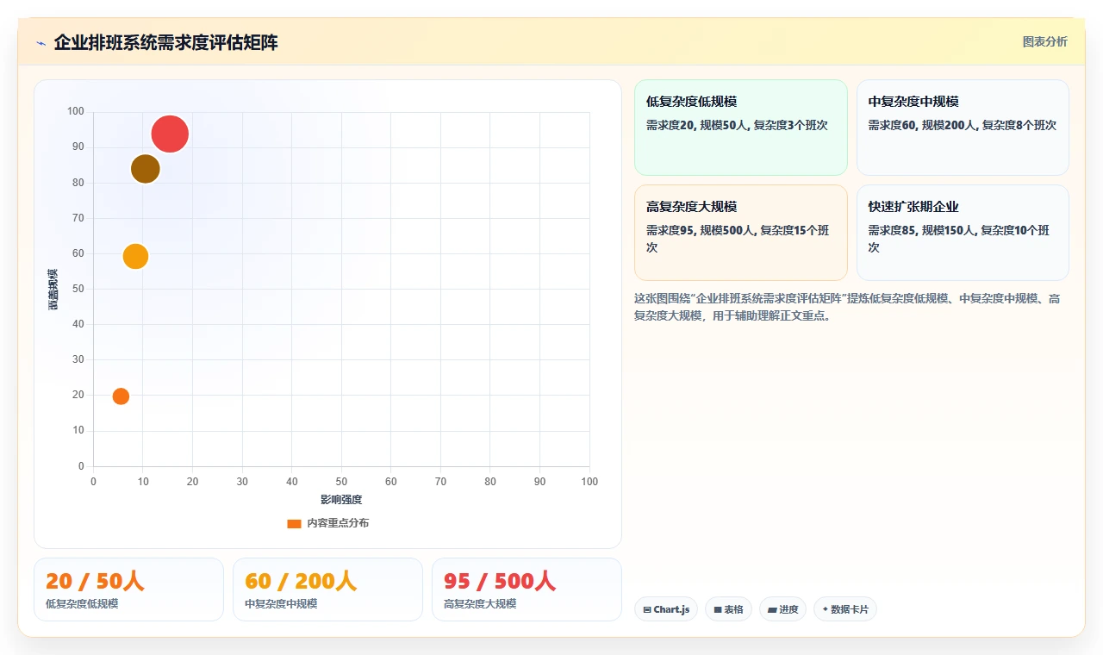
Task: Click the description paragraph starting 这张图围绕
Action: click(848, 307)
